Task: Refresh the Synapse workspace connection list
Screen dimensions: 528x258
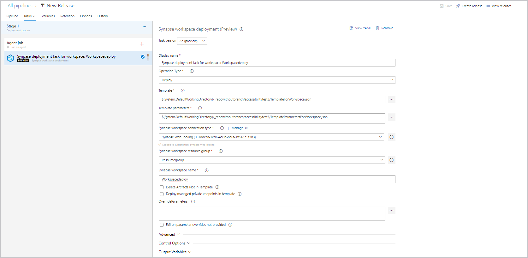Action: (x=391, y=137)
